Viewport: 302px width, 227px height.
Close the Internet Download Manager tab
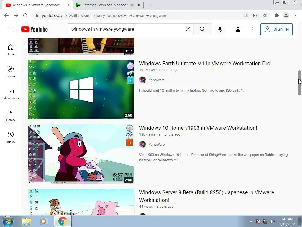point(139,5)
